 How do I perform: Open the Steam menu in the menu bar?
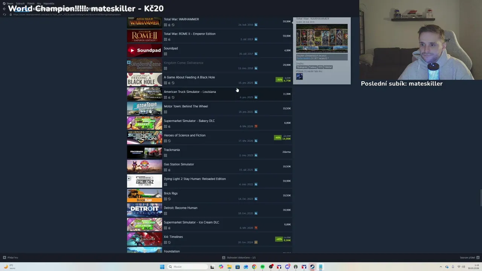coord(10,3)
